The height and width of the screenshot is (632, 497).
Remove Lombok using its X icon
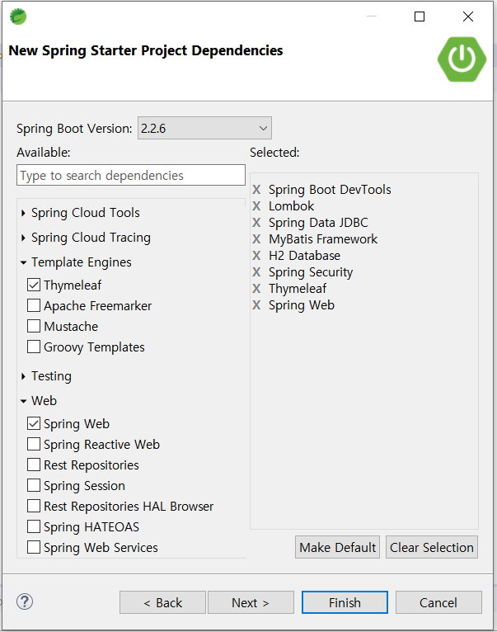pos(256,206)
